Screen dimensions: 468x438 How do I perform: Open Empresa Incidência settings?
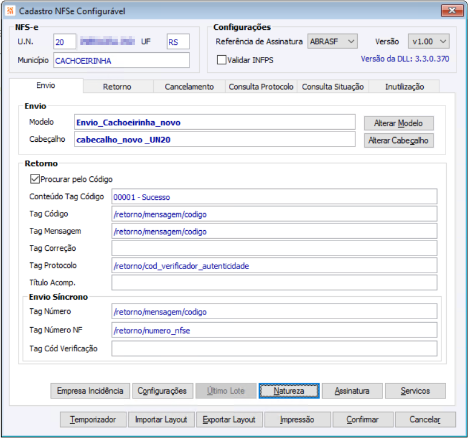tap(90, 391)
